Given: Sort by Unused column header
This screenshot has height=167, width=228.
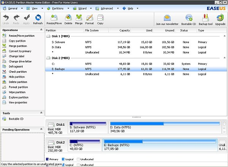Looking at the screenshot, I should pyautogui.click(x=164, y=30).
